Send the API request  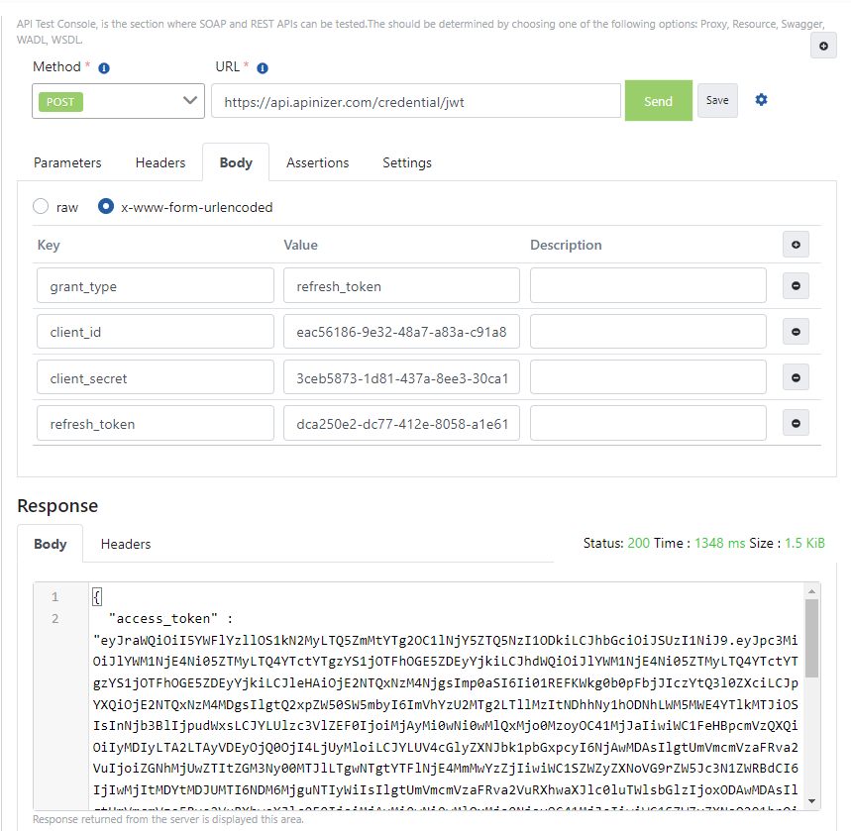pyautogui.click(x=658, y=100)
